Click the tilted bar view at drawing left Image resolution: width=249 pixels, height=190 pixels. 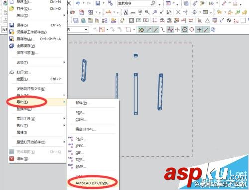coord(84,70)
